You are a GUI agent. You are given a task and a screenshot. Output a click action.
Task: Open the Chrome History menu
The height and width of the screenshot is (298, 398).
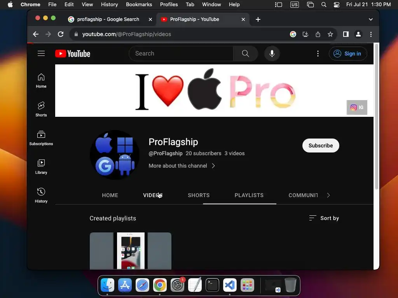coord(109,5)
